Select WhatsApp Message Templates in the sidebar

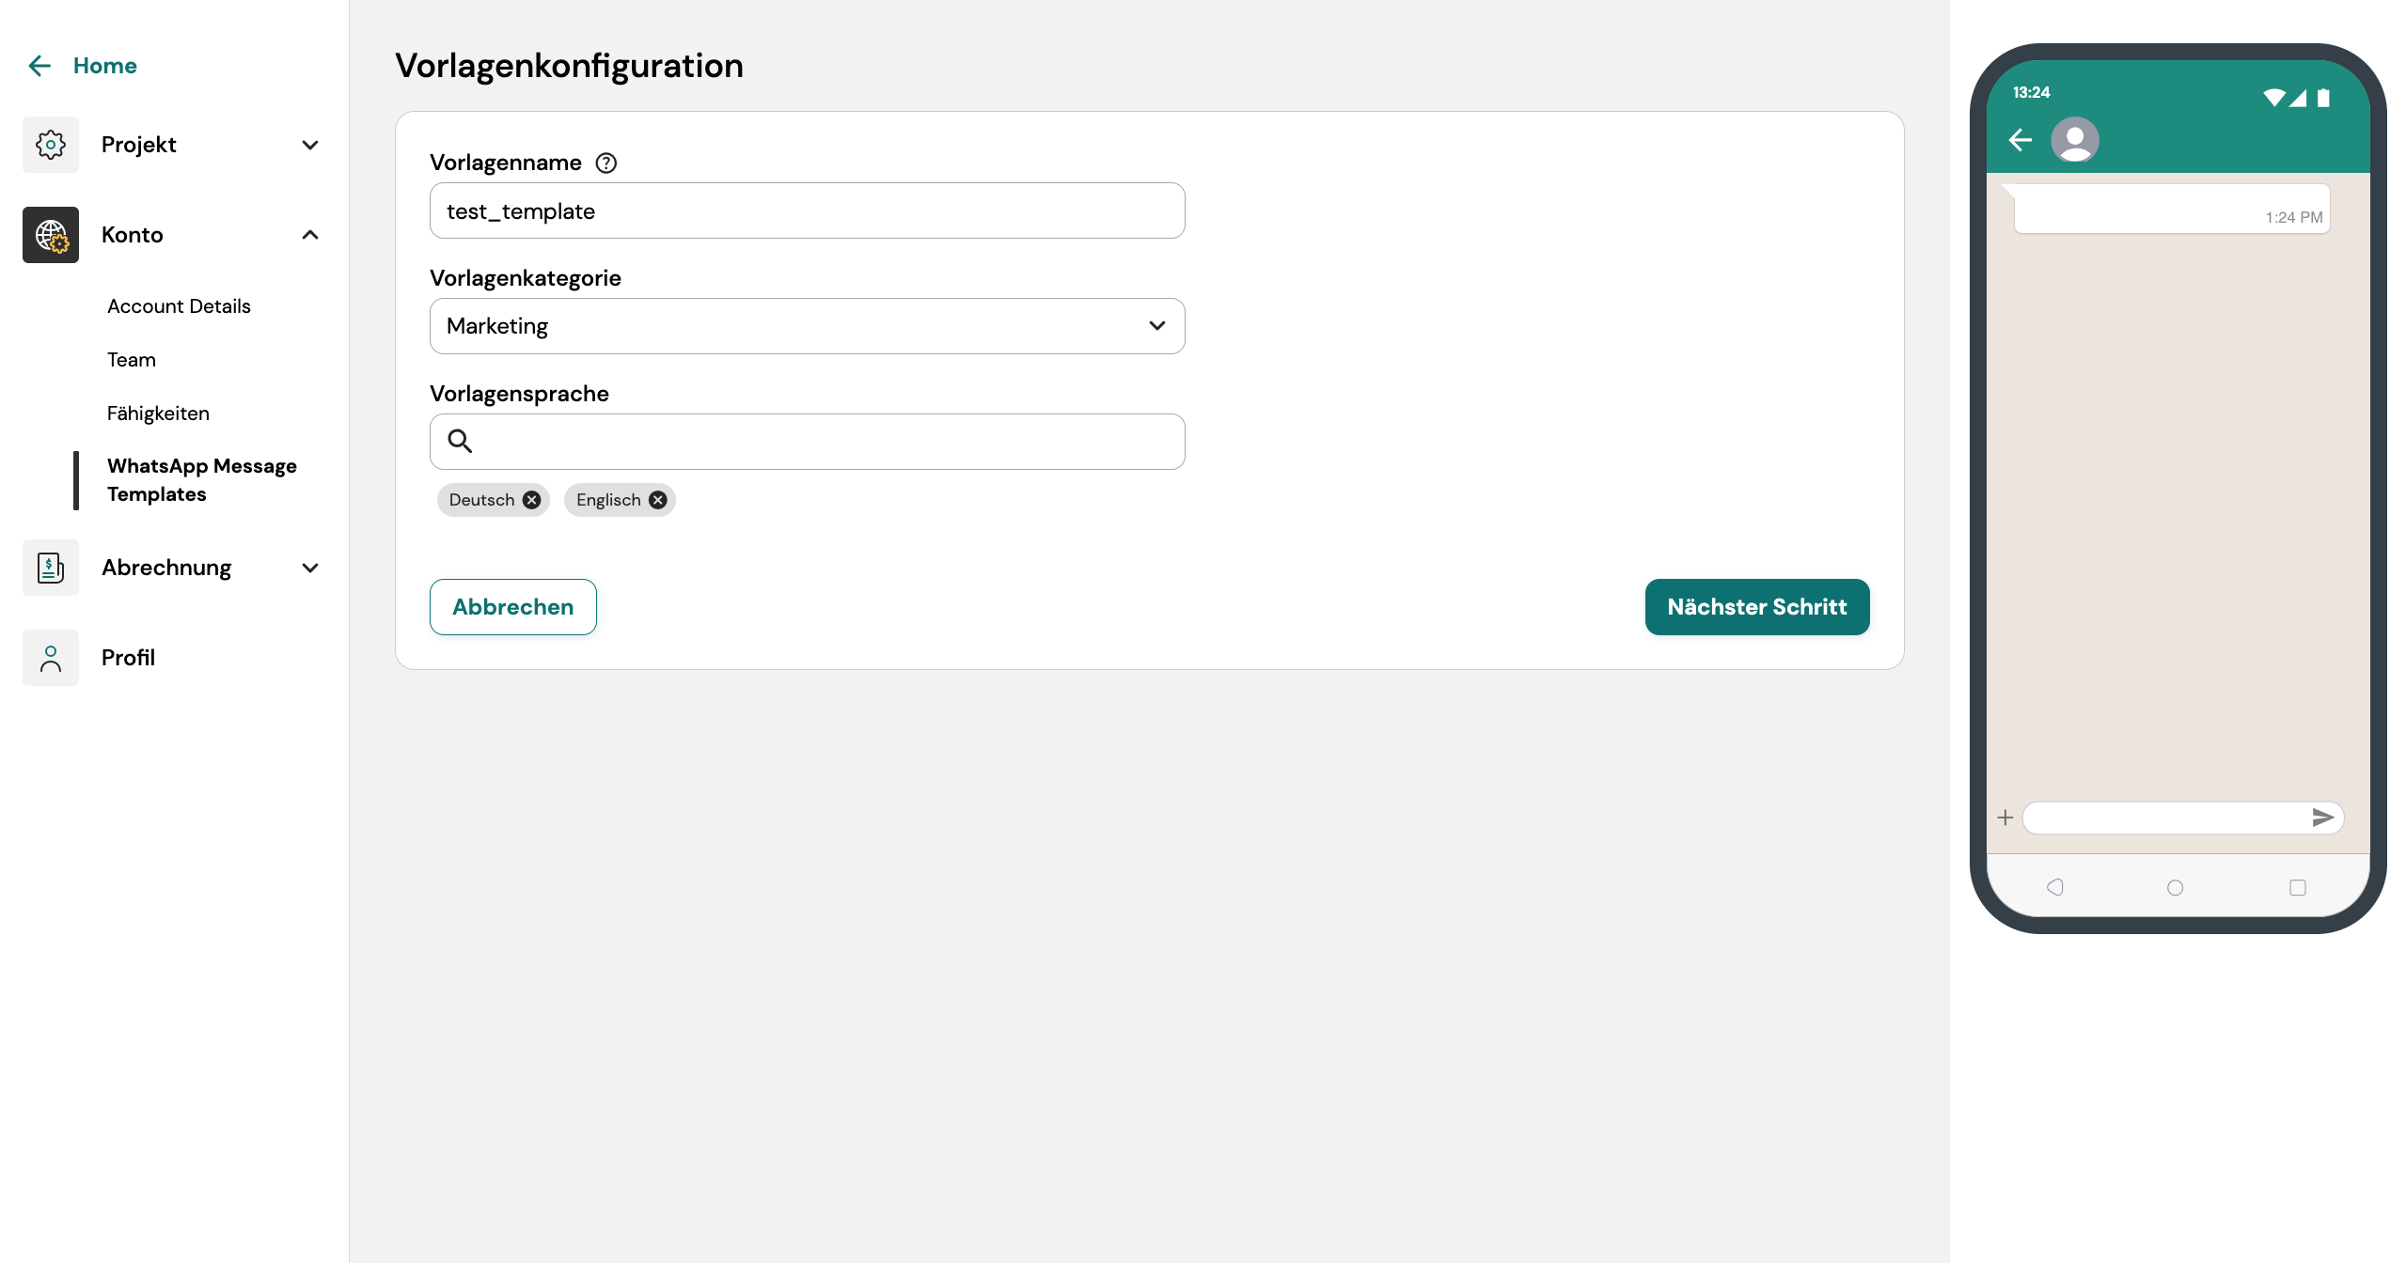[201, 479]
